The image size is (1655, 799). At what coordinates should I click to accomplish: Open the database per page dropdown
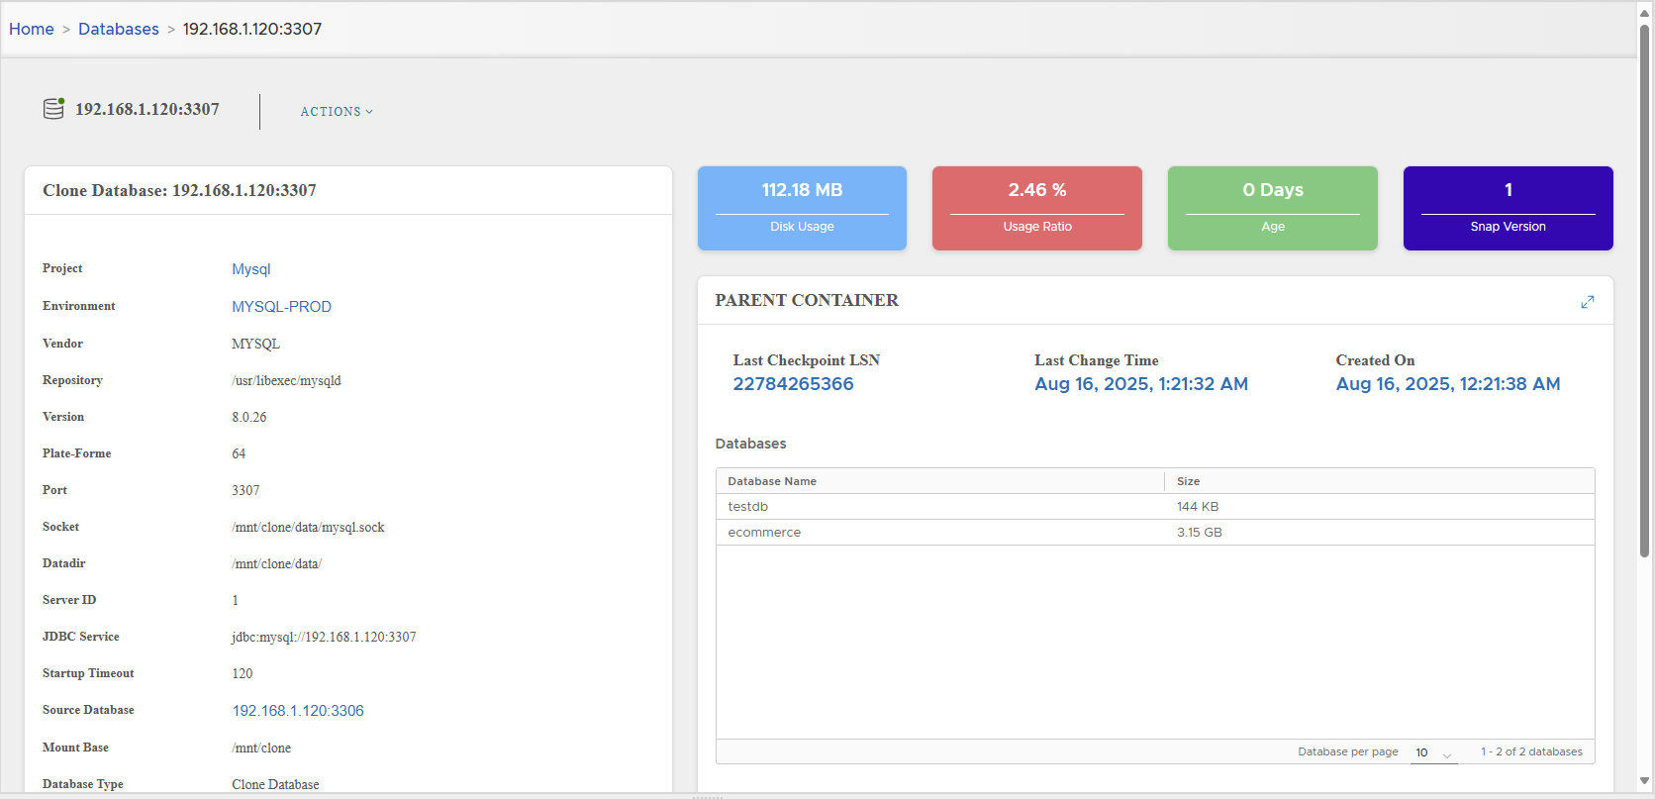click(1433, 752)
